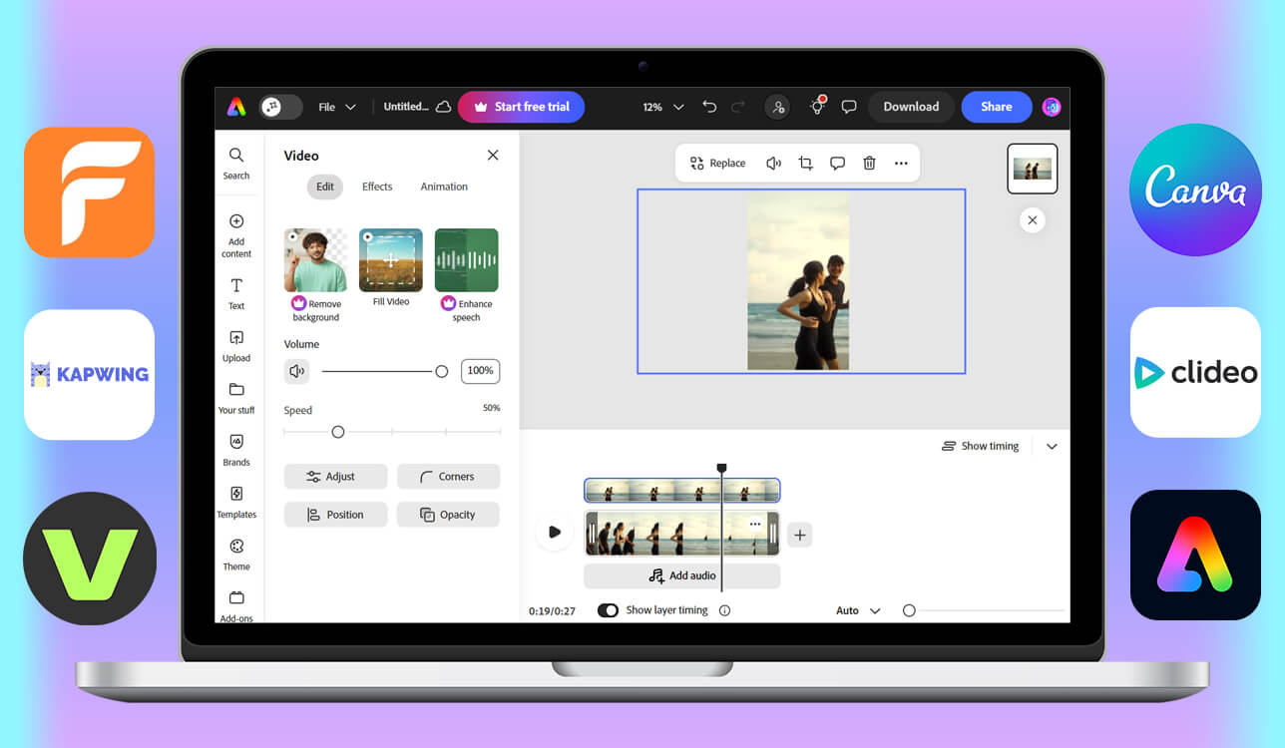Delete the selected video with trash icon

(869, 164)
